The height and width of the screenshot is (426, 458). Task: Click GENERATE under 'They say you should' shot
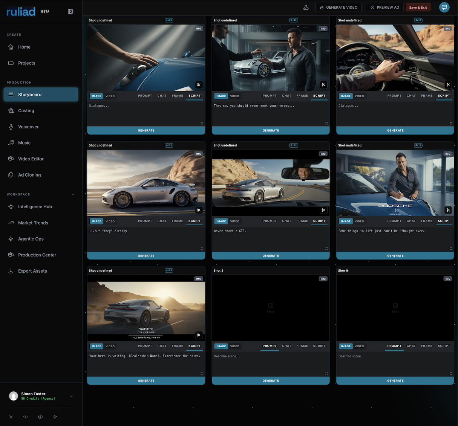click(x=271, y=130)
